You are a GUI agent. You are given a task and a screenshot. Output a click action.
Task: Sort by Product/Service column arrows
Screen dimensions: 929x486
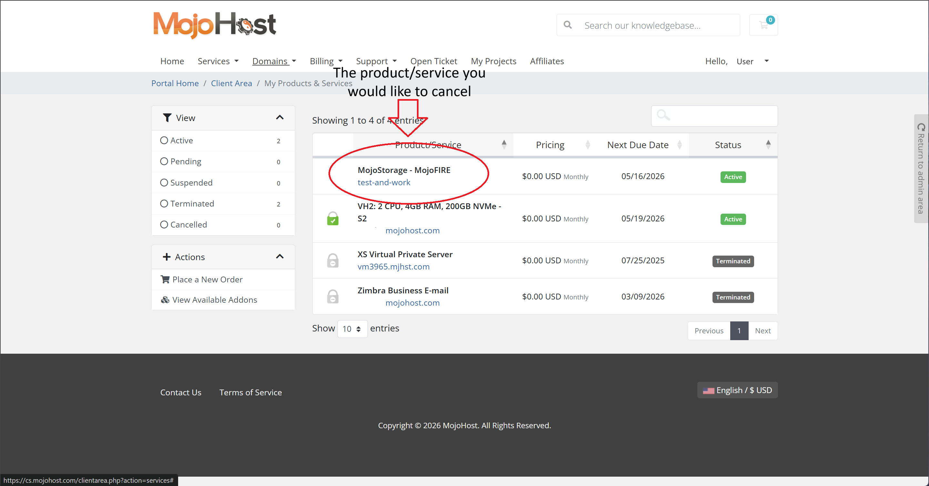pos(504,145)
